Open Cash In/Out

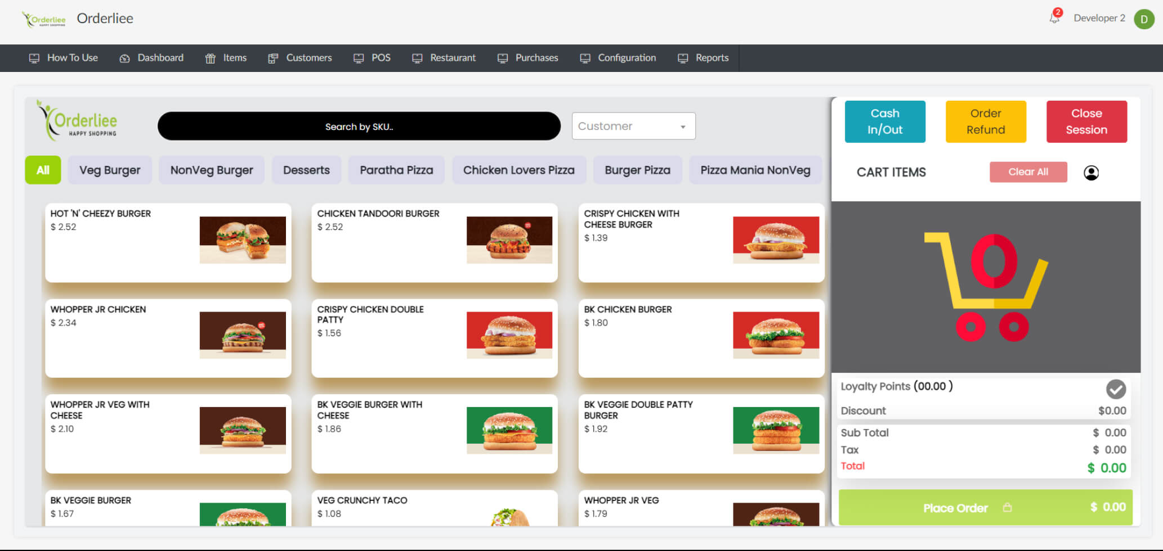point(885,121)
